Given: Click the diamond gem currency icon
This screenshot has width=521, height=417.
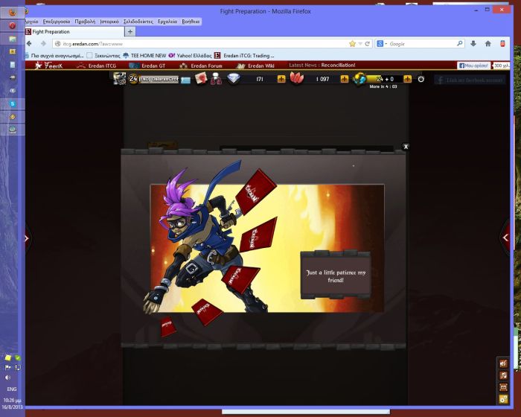Looking at the screenshot, I should coord(234,79).
